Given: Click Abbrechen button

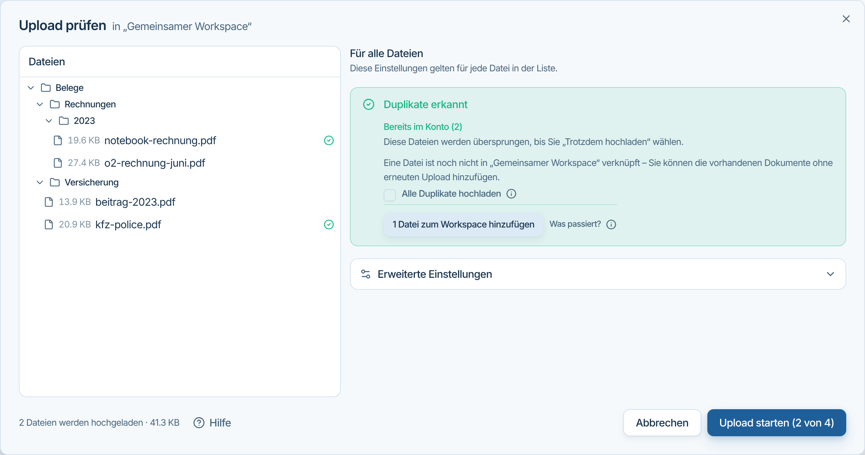Looking at the screenshot, I should (662, 423).
